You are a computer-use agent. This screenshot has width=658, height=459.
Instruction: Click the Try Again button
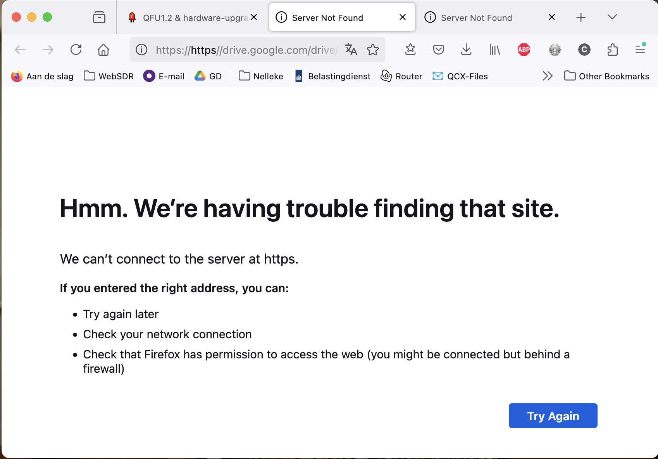click(553, 416)
